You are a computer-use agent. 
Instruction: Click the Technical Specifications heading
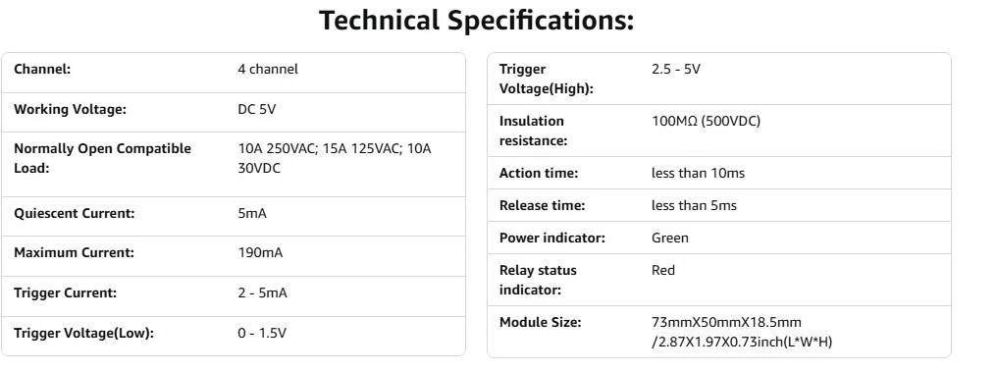(x=476, y=21)
